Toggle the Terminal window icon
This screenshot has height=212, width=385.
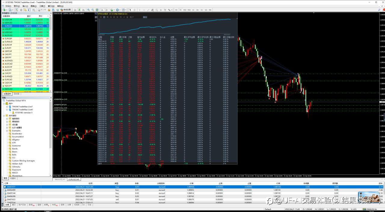(x=29, y=10)
